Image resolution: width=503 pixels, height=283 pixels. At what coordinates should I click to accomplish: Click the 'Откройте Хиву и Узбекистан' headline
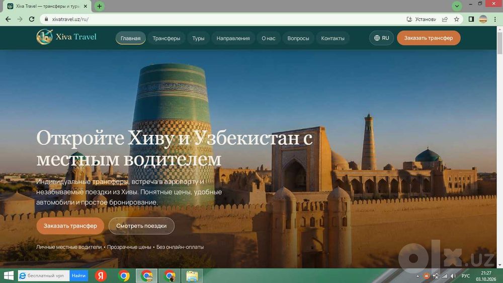[x=175, y=149]
